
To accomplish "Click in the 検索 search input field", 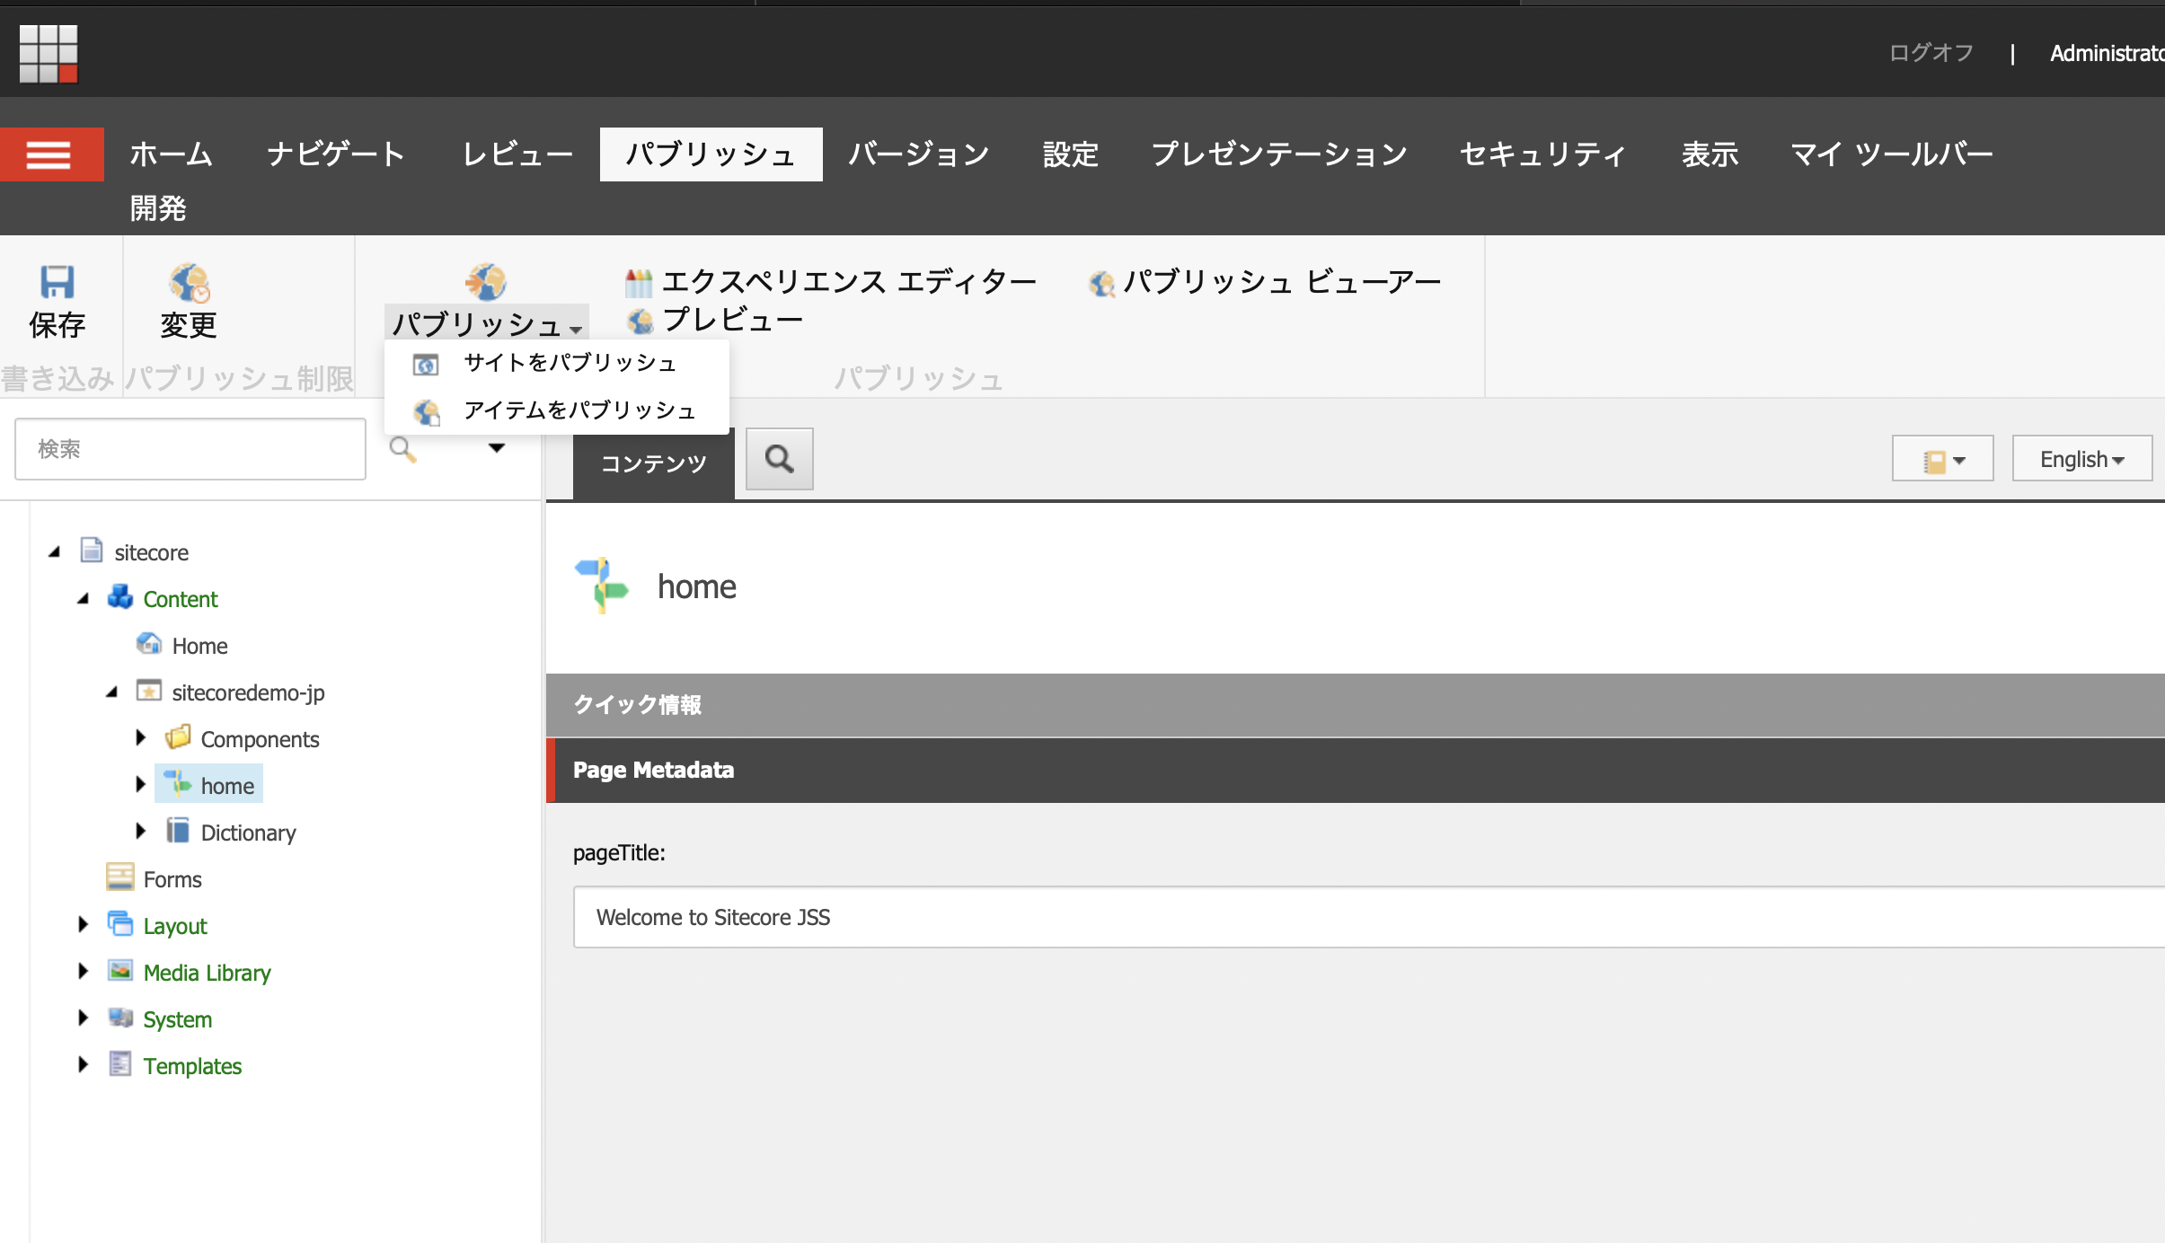I will 190,449.
